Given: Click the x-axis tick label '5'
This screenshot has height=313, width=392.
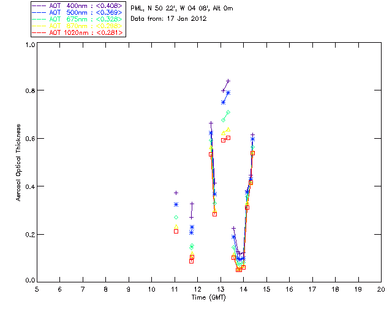Looking at the screenshot, I should click(37, 289).
